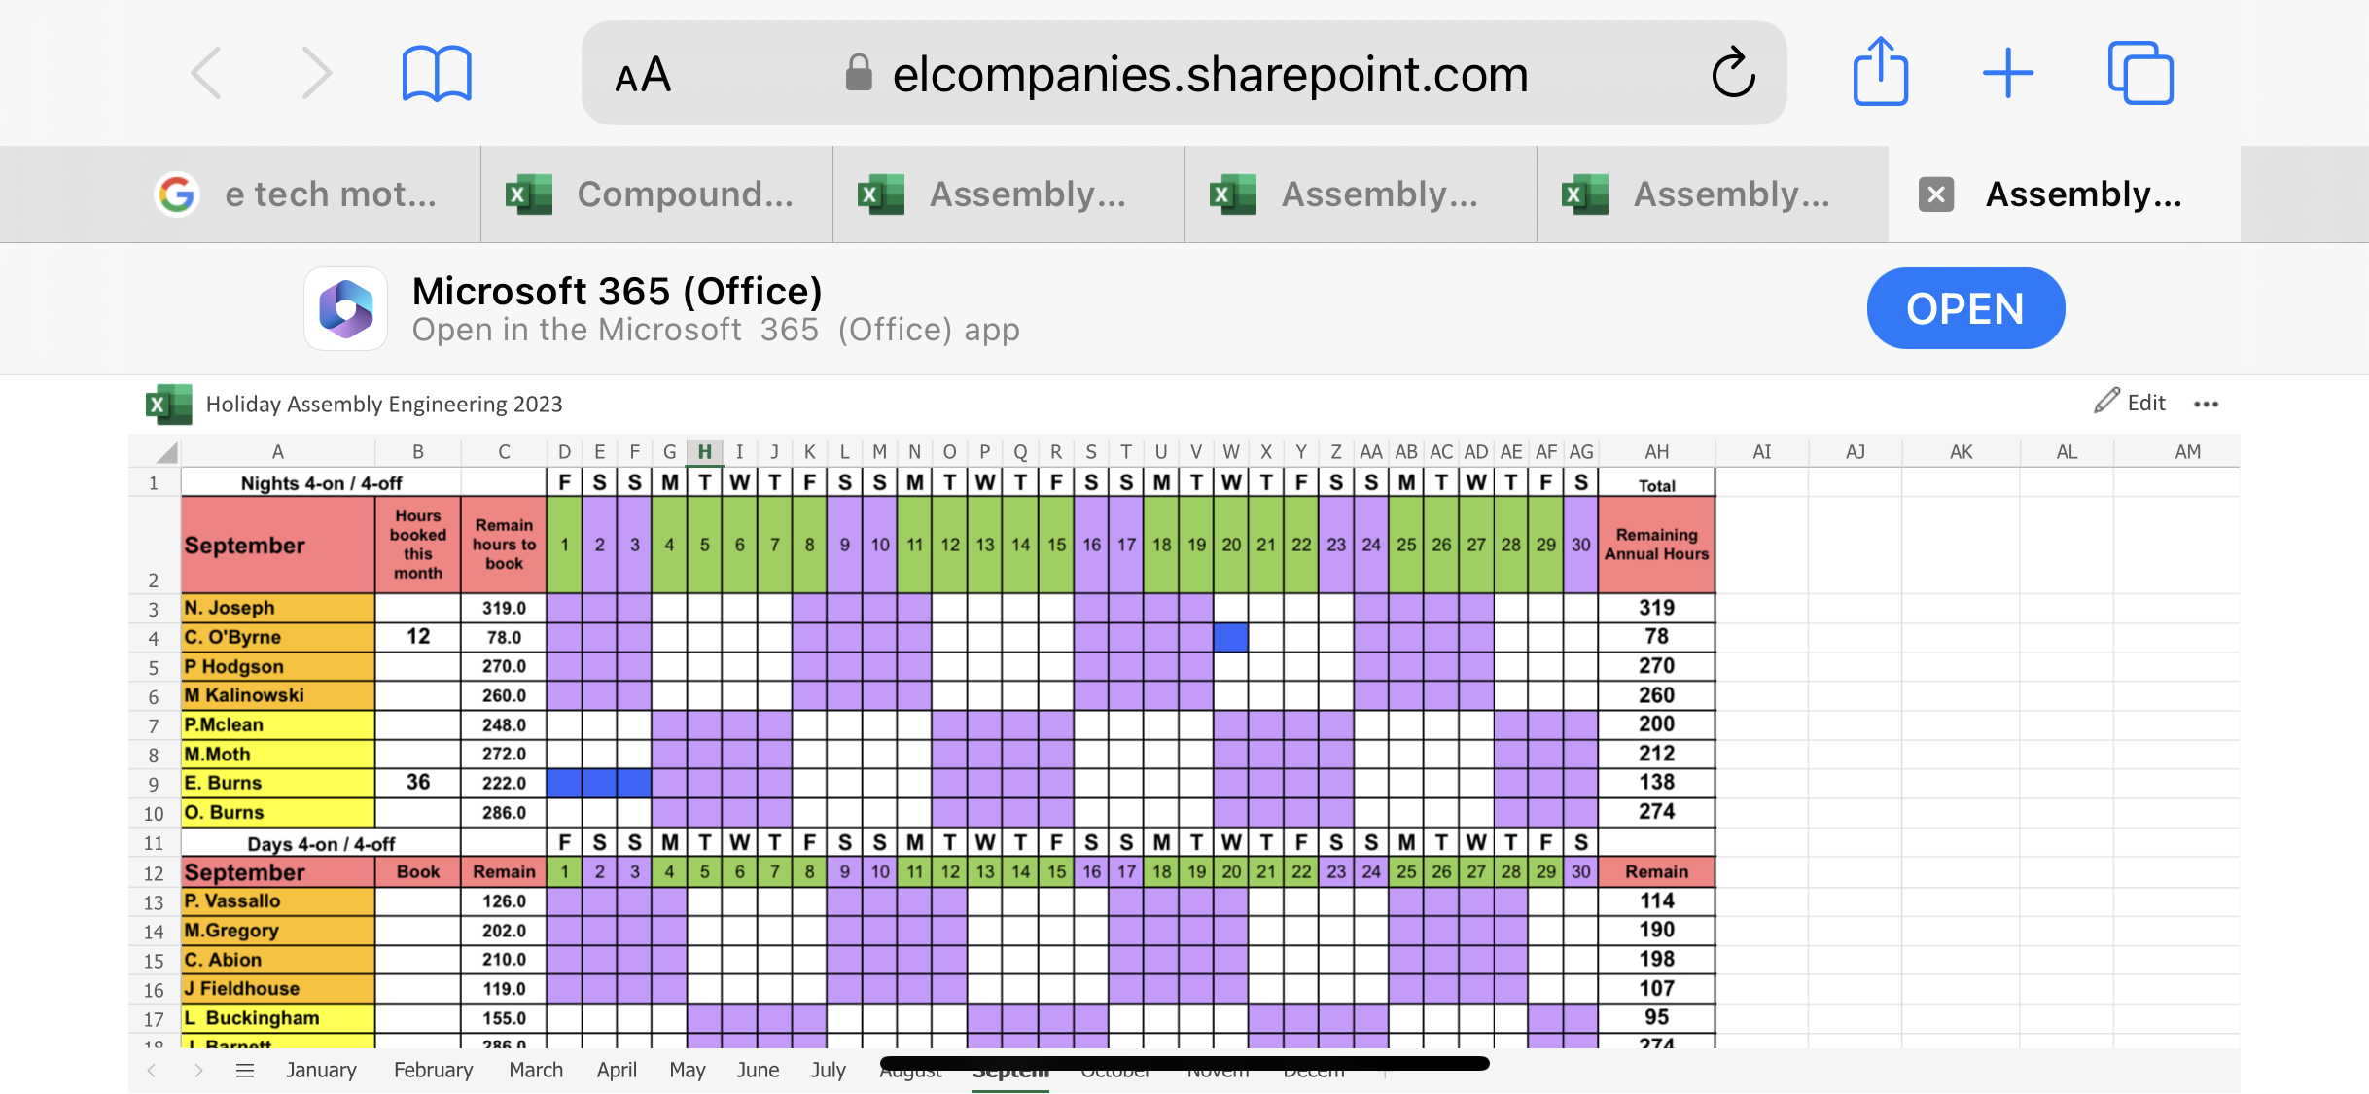Open a new tab with the plus icon
The width and height of the screenshot is (2369, 1094).
[x=2008, y=74]
